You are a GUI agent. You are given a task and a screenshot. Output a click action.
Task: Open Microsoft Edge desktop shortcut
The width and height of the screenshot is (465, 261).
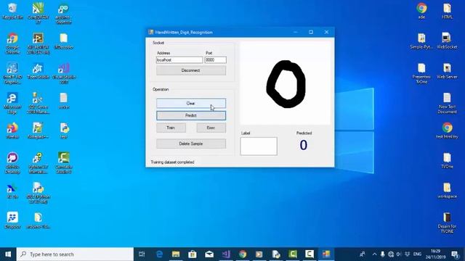point(12,103)
